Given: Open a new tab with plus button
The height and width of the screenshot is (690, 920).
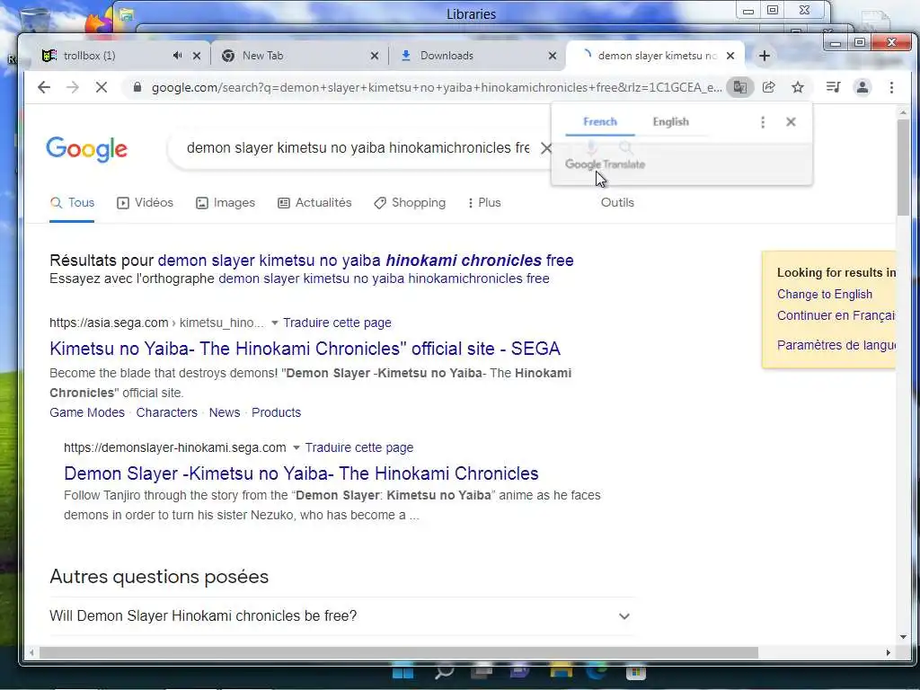Looking at the screenshot, I should click(764, 56).
